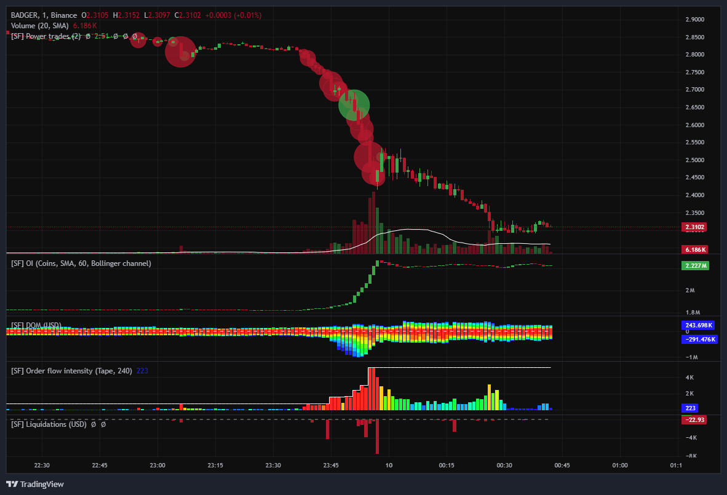Click the 22:30 time axis label

point(42,466)
